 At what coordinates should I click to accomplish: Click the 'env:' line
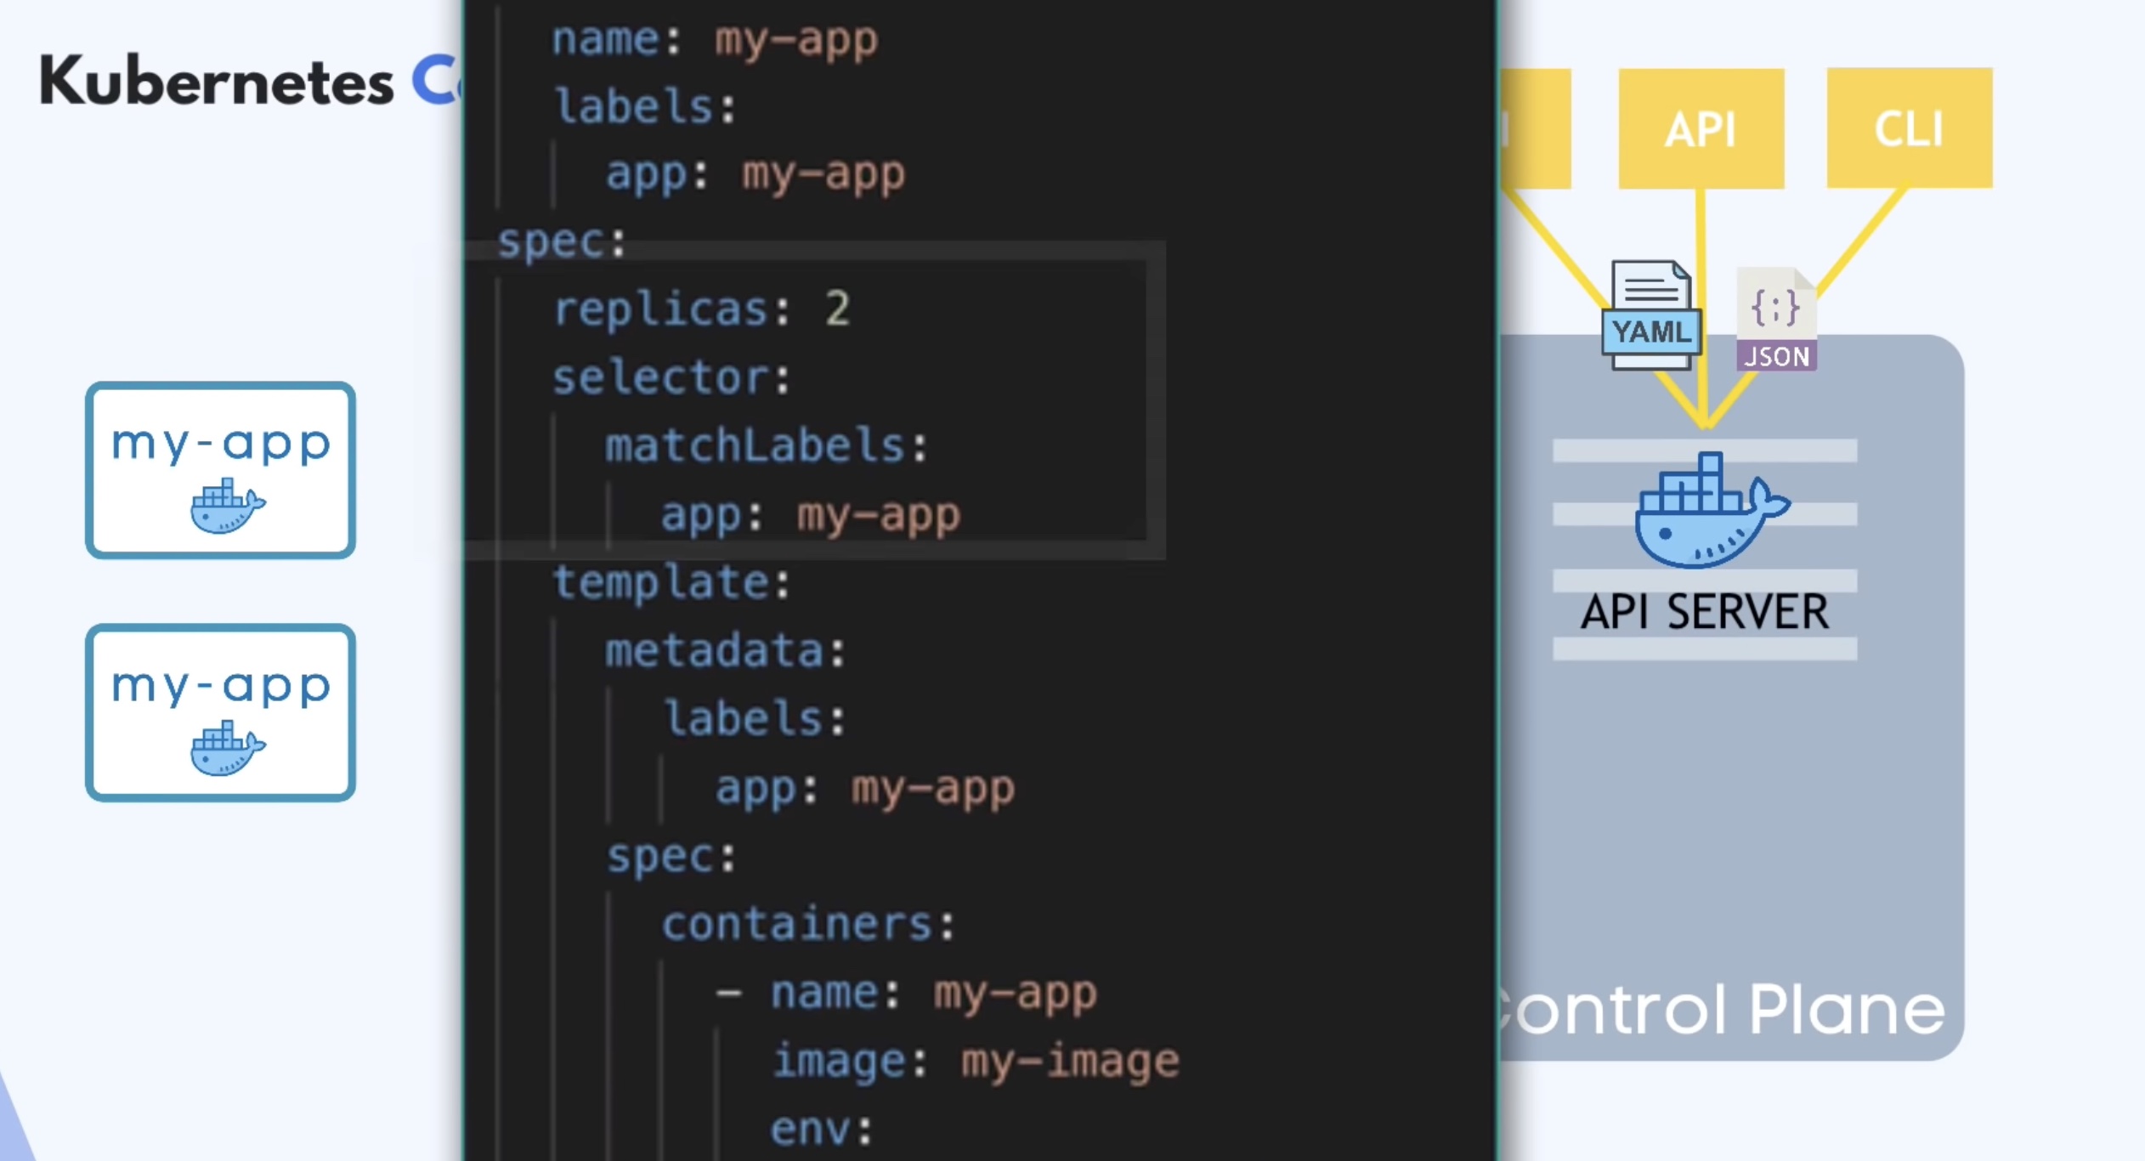[x=822, y=1130]
